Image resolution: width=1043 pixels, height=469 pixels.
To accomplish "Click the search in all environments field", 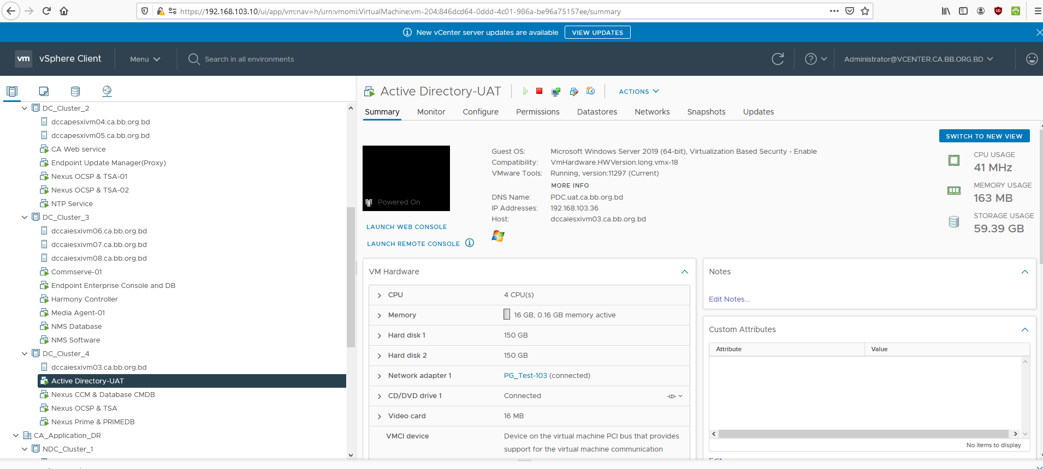I will point(249,59).
